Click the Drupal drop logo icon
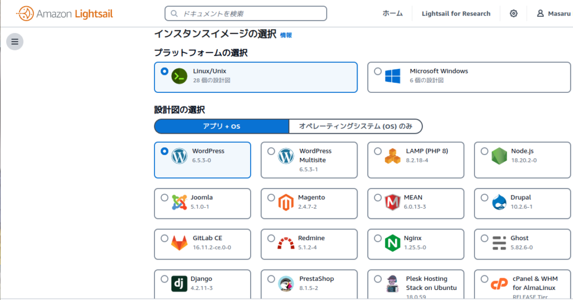This screenshot has height=300, width=573. point(499,202)
